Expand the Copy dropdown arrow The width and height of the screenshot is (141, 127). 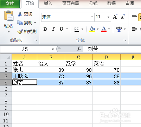click(x=35, y=23)
